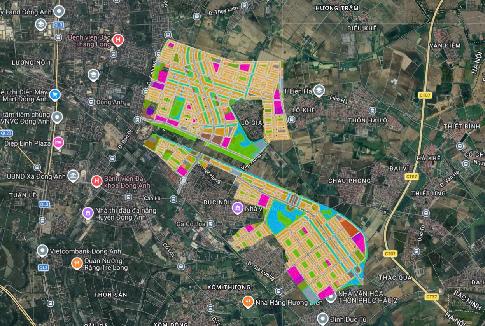Select the bus stop icon left of Thôn Sản
The width and height of the screenshot is (485, 326).
tap(50, 303)
